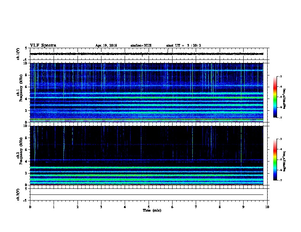Select the "Time (min)" axis label

[152, 210]
